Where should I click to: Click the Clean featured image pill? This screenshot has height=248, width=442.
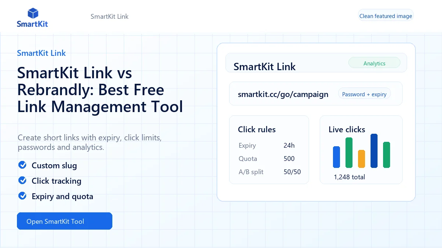[386, 16]
